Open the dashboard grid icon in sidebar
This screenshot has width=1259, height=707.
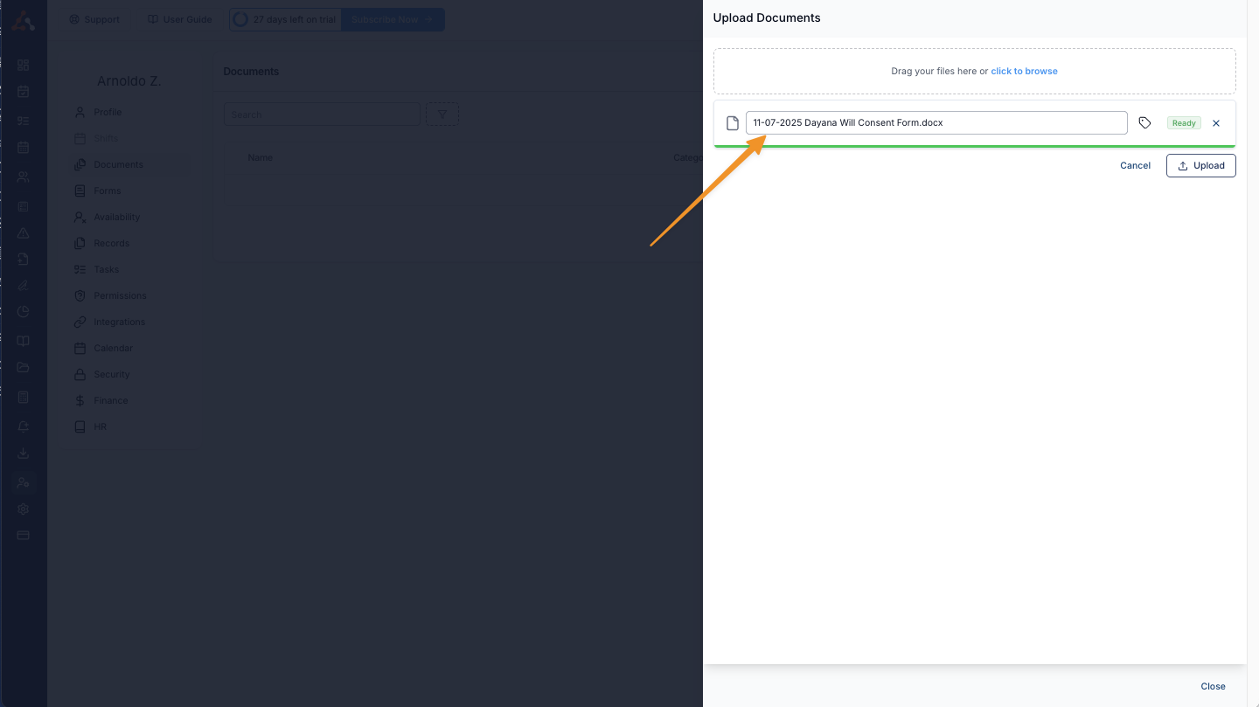(x=24, y=65)
